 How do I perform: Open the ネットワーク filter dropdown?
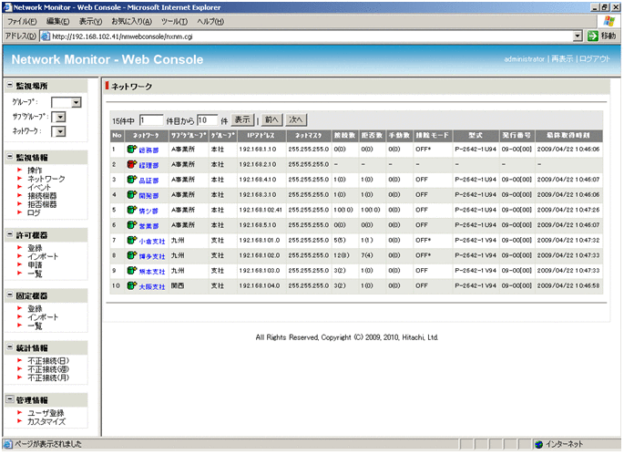point(61,131)
